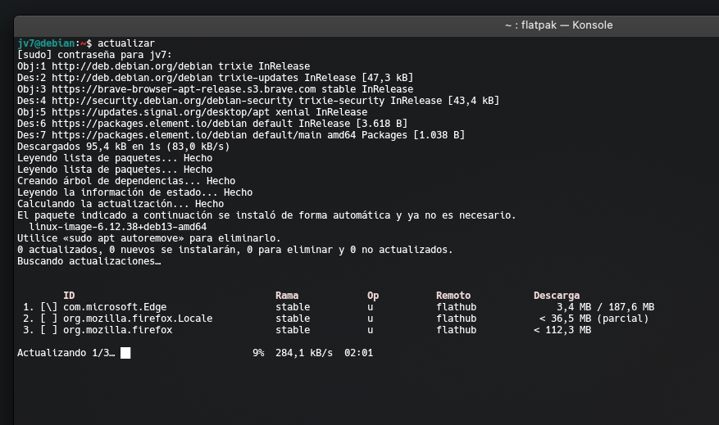Screen dimensions: 719x425
Task: Click 'Creando árbol de dependencias... Hecho' line
Action: pos(126,181)
